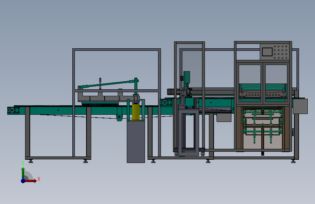Image resolution: width=315 pixels, height=204 pixels.
Task: Select the control panel display screen on the machine
Action: 267,52
